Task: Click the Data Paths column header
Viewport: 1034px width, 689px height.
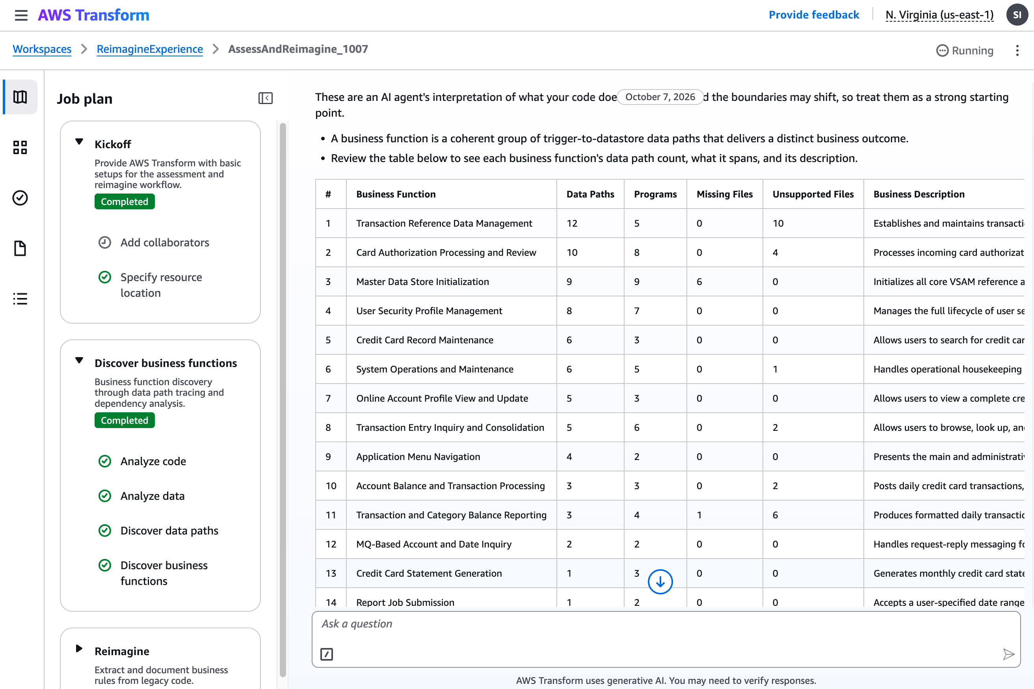Action: point(590,194)
